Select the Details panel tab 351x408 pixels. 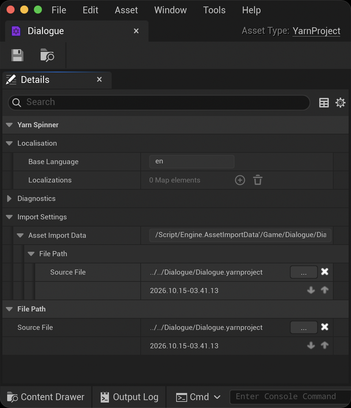click(x=57, y=80)
